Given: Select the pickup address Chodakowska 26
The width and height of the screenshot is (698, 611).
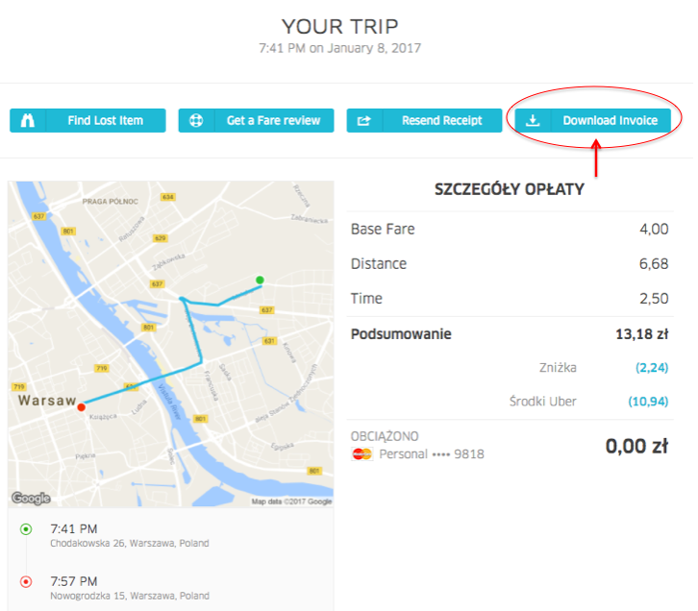Looking at the screenshot, I should 129,544.
